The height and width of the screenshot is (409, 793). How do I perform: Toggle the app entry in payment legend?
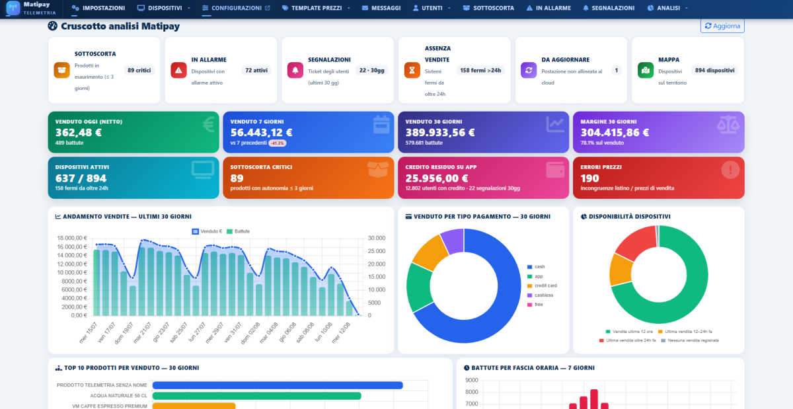[x=535, y=276]
